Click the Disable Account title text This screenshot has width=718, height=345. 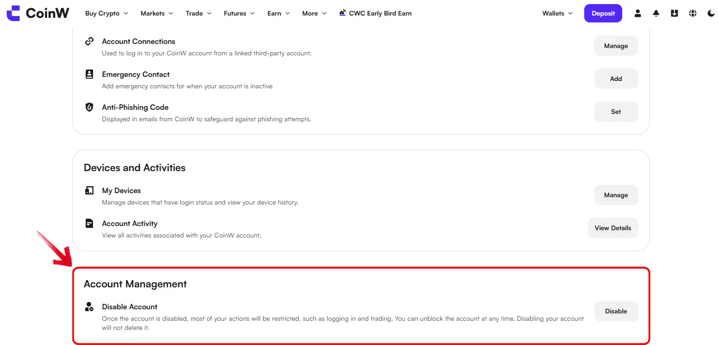coord(130,307)
